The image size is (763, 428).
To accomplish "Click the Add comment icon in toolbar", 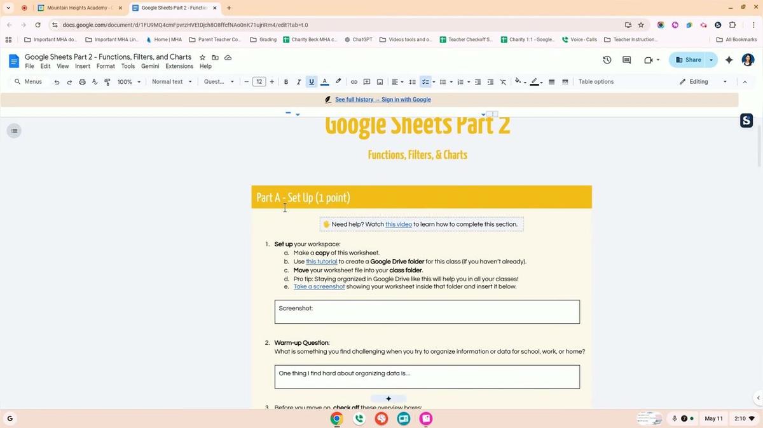I will click(x=367, y=82).
